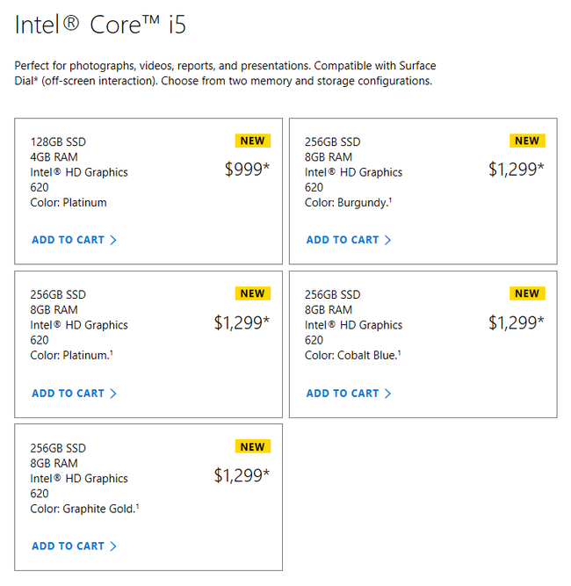Add the 256GB Platinum model to cart
The image size is (571, 586).
click(68, 394)
